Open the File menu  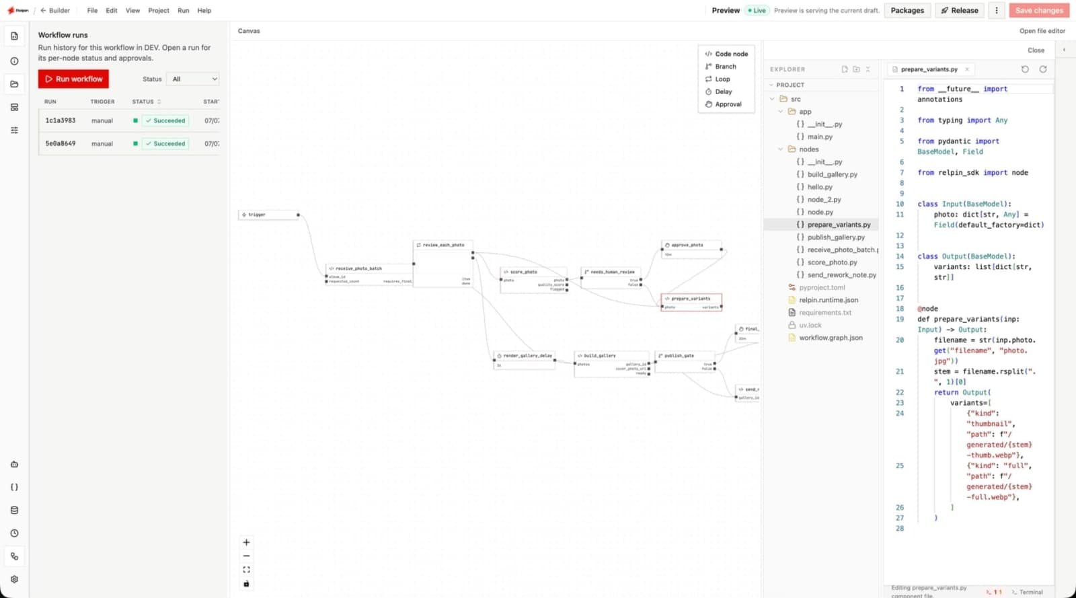[92, 11]
